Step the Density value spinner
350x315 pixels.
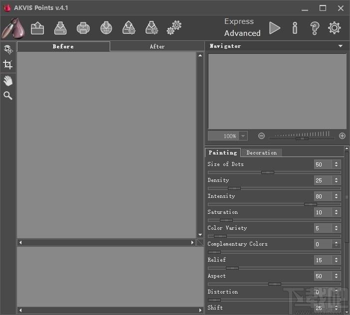click(336, 180)
